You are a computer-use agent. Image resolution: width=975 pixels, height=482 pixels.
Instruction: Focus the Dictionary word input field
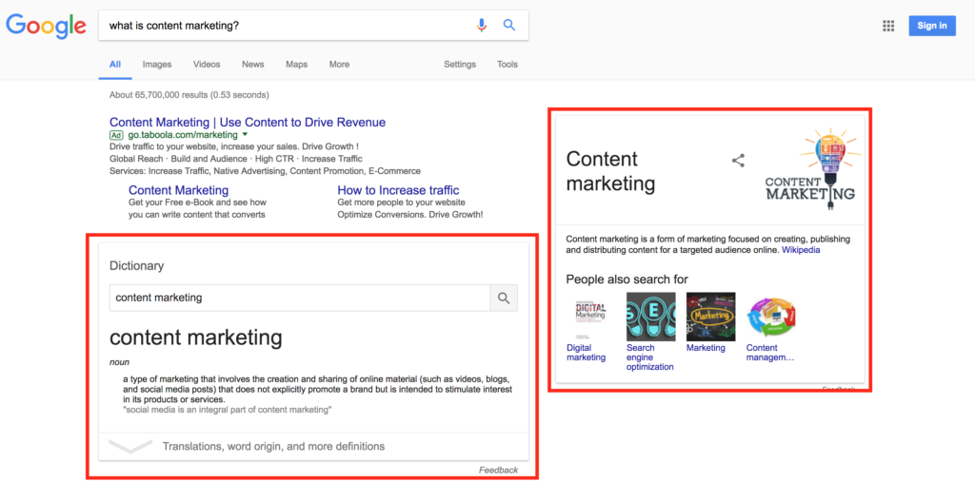pyautogui.click(x=300, y=299)
